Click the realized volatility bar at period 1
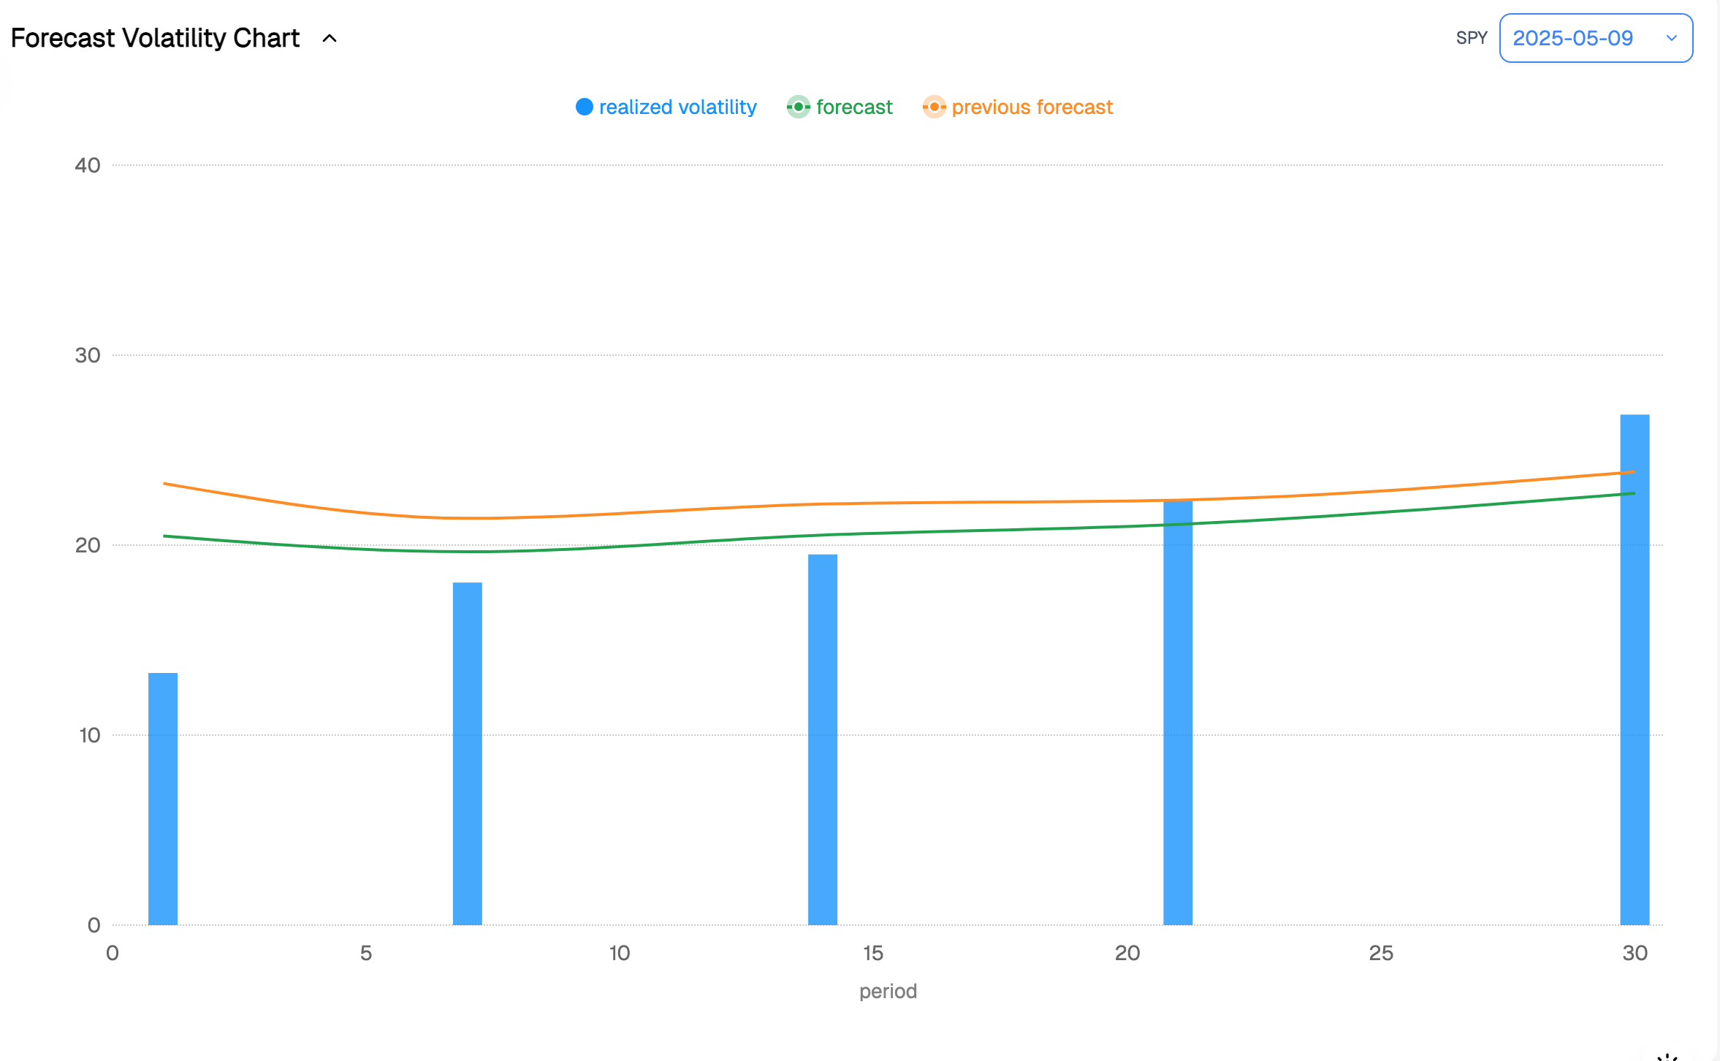The image size is (1720, 1061). pyautogui.click(x=163, y=798)
